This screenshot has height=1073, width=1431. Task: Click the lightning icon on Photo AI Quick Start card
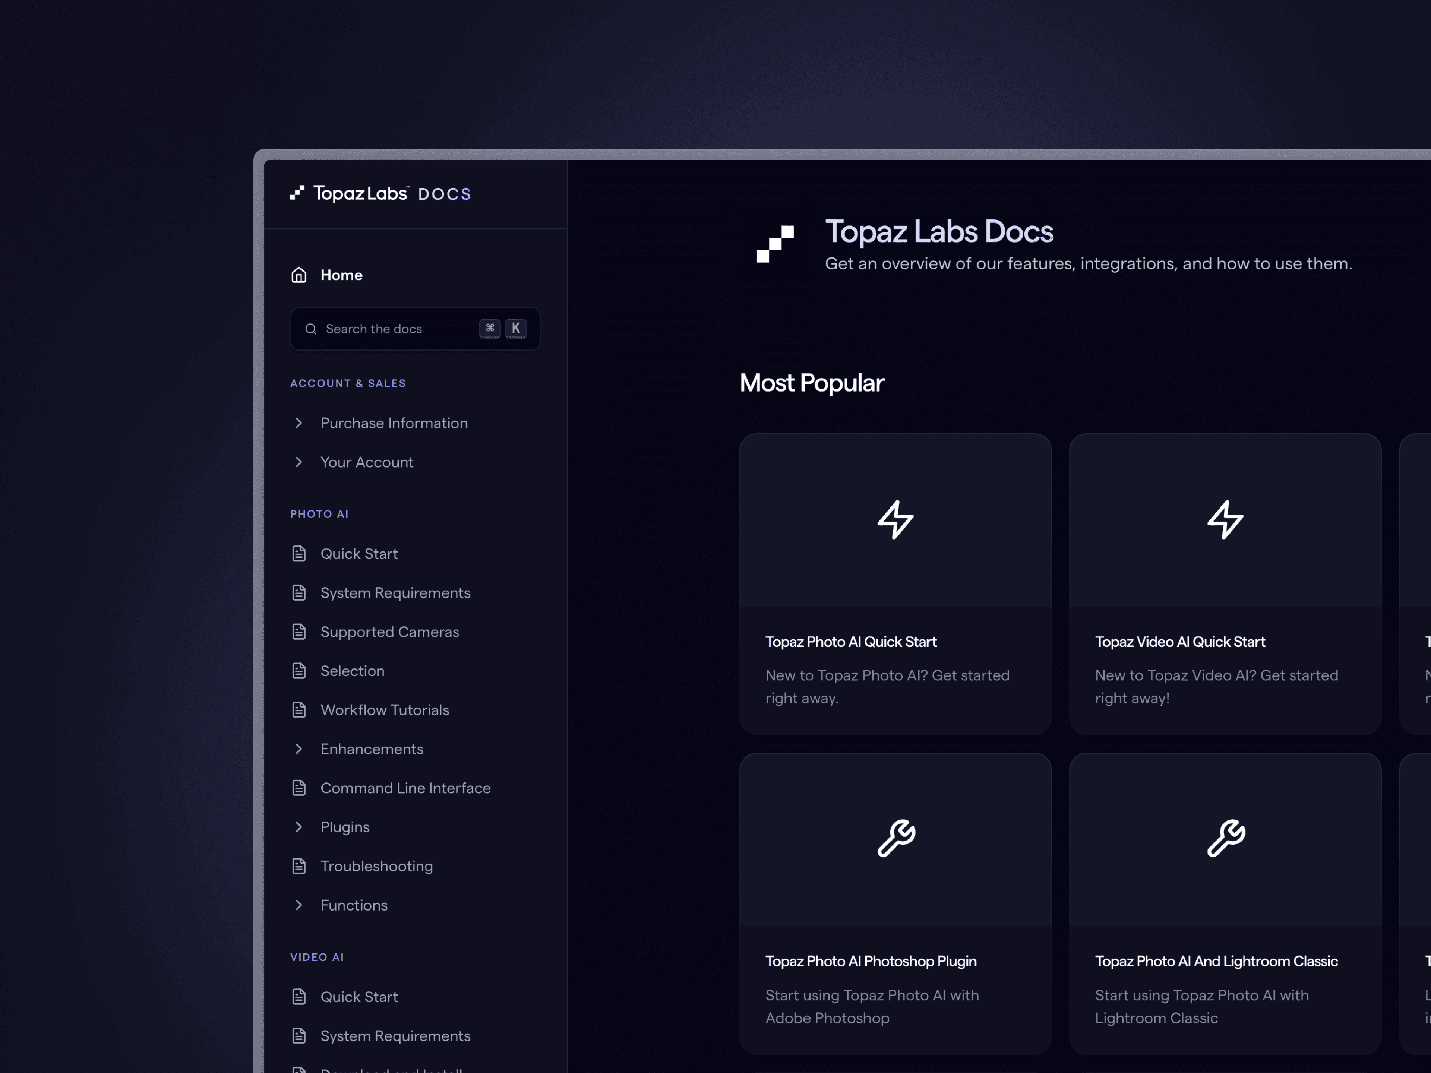895,519
